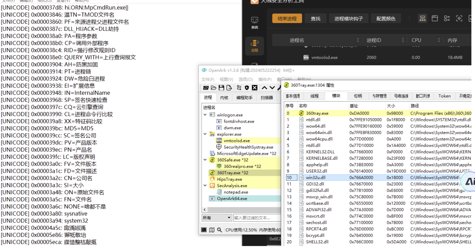Image resolution: width=475 pixels, height=247 pixels.
Task: Switch to the 线程 tab in properties window
Action: pyautogui.click(x=314, y=96)
